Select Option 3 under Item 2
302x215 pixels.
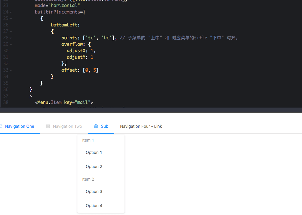(94, 192)
